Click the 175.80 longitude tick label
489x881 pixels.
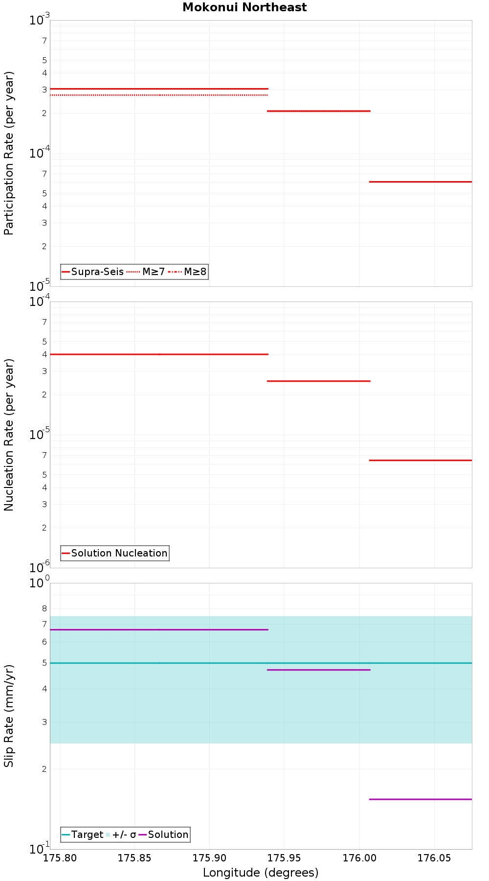click(60, 858)
